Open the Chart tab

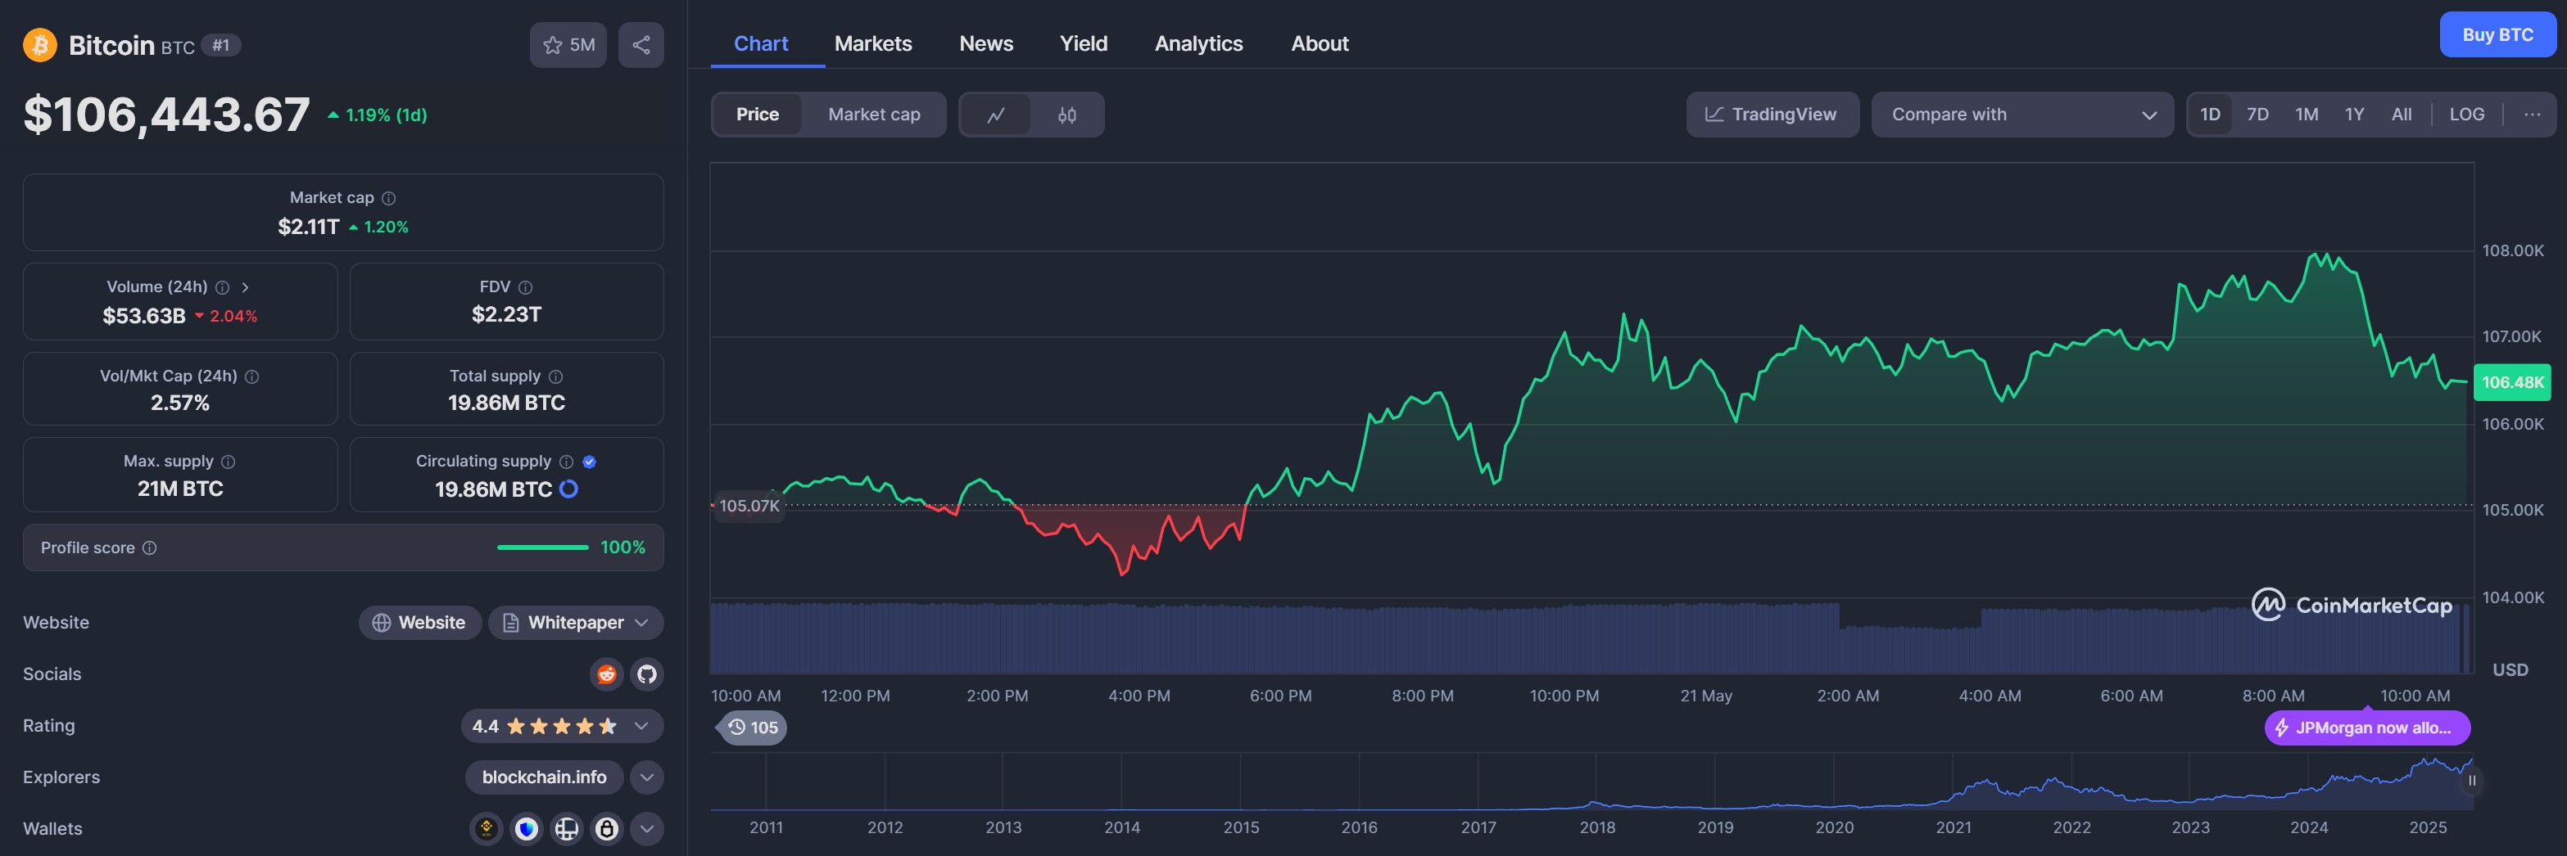point(760,44)
